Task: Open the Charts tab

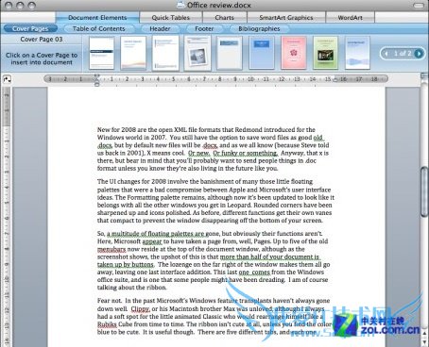Action: [x=225, y=18]
